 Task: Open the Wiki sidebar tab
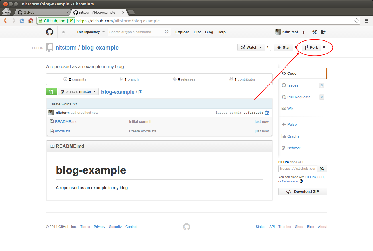pyautogui.click(x=302, y=109)
